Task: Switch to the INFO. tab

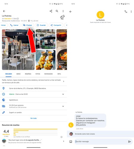Action: [59, 74]
